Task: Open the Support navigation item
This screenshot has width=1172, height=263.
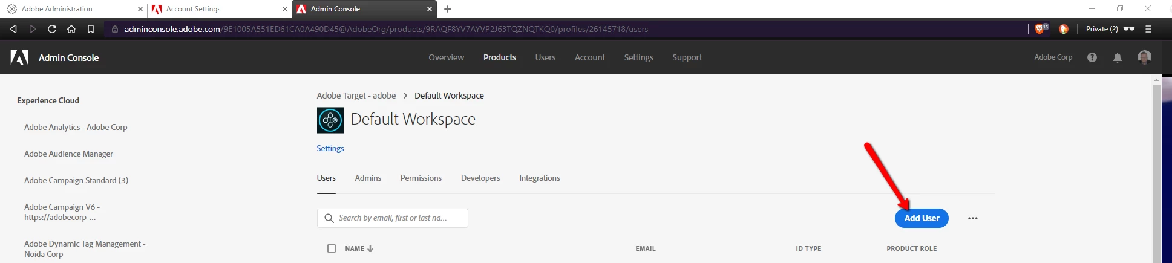Action: click(687, 57)
